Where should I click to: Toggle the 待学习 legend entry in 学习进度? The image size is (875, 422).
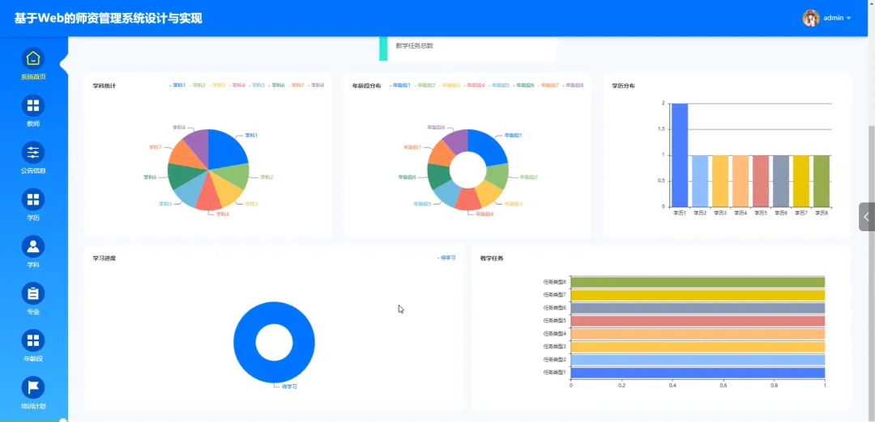click(446, 258)
